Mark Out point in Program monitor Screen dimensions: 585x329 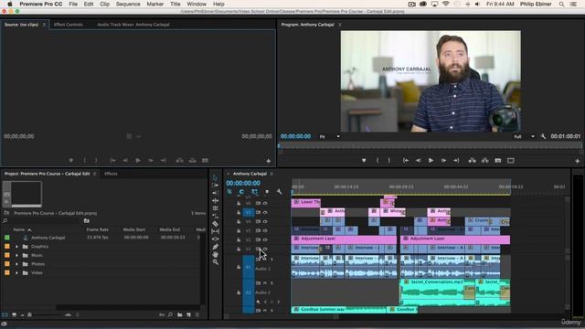(x=389, y=161)
